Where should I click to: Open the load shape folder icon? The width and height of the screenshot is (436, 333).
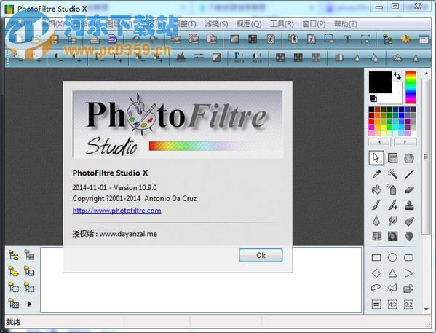[x=408, y=288]
